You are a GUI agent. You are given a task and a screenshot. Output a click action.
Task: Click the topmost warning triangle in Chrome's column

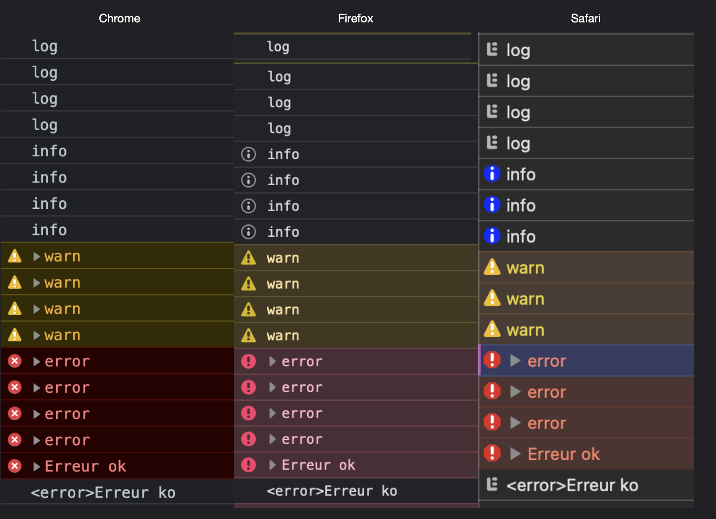(x=15, y=256)
